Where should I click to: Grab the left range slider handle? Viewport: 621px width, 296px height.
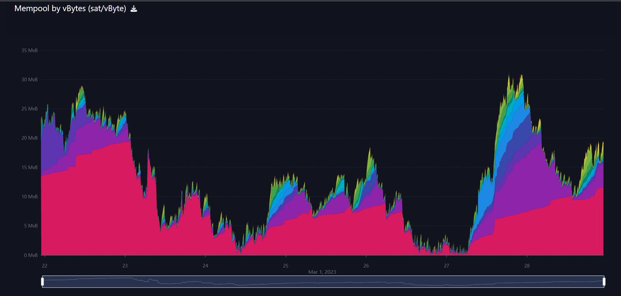pos(43,282)
